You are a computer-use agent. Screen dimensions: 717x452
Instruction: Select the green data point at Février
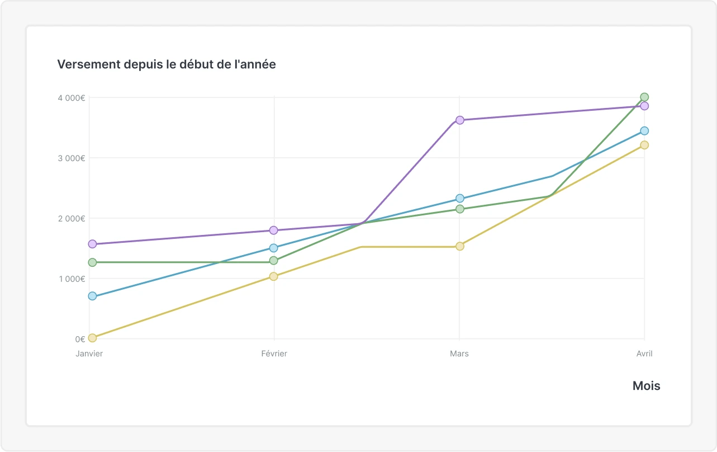tap(274, 261)
